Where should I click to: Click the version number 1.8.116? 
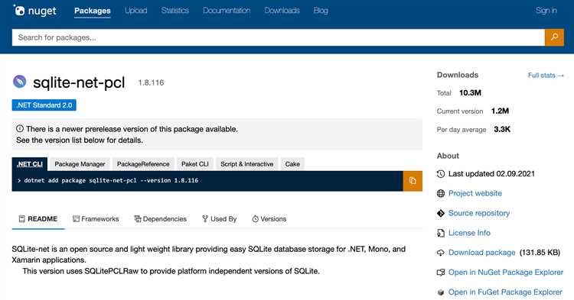[151, 83]
